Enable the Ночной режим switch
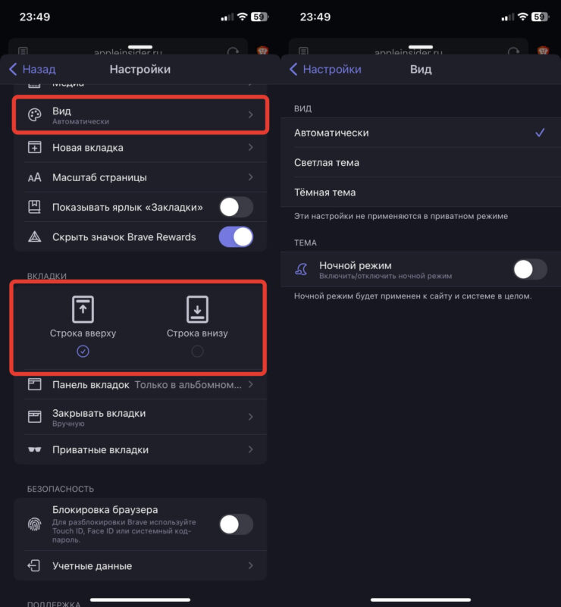 [x=529, y=268]
